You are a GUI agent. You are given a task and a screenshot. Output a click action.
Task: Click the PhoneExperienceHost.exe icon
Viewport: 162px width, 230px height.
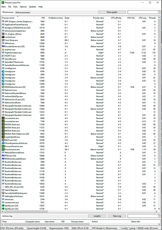(3, 143)
